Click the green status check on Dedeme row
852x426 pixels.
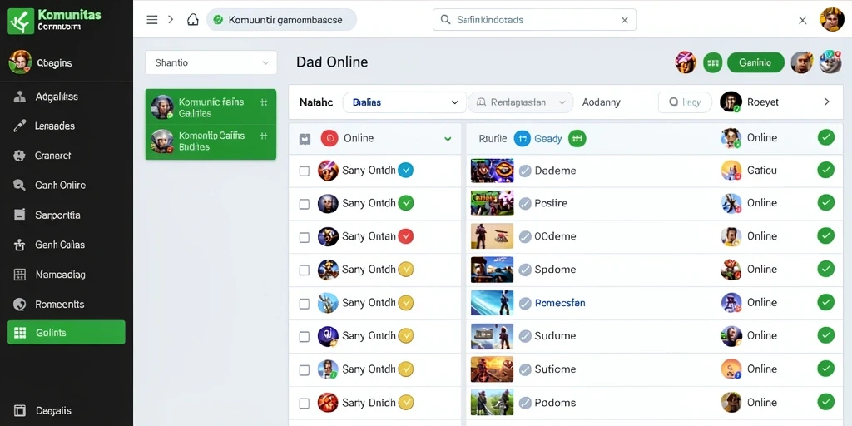click(826, 170)
